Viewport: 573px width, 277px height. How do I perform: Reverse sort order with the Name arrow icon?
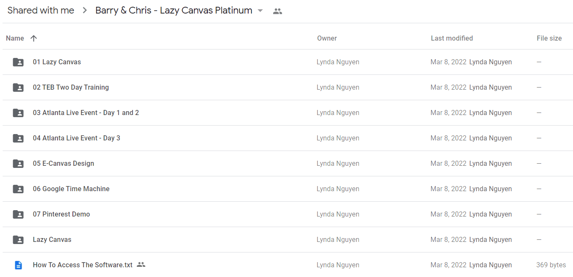point(34,38)
